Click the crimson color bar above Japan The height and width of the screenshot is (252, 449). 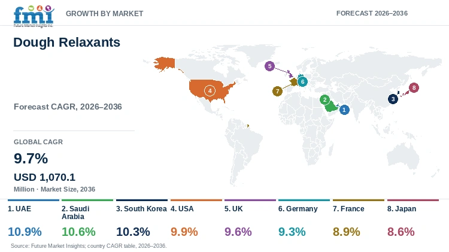pyautogui.click(x=412, y=200)
